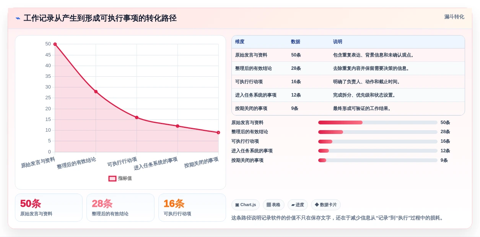Click the 28条 cell in the table
Screen dimensions: 480x237
click(x=296, y=68)
